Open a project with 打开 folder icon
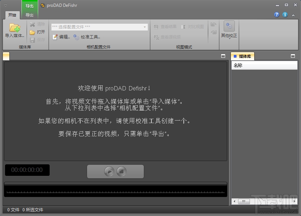The height and width of the screenshot is (216, 301). click(x=32, y=32)
